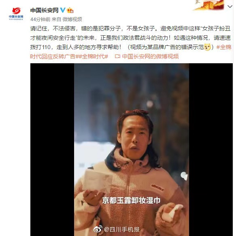
Task: Open the Great Wall decoration banner
Action: (x=209, y=5)
